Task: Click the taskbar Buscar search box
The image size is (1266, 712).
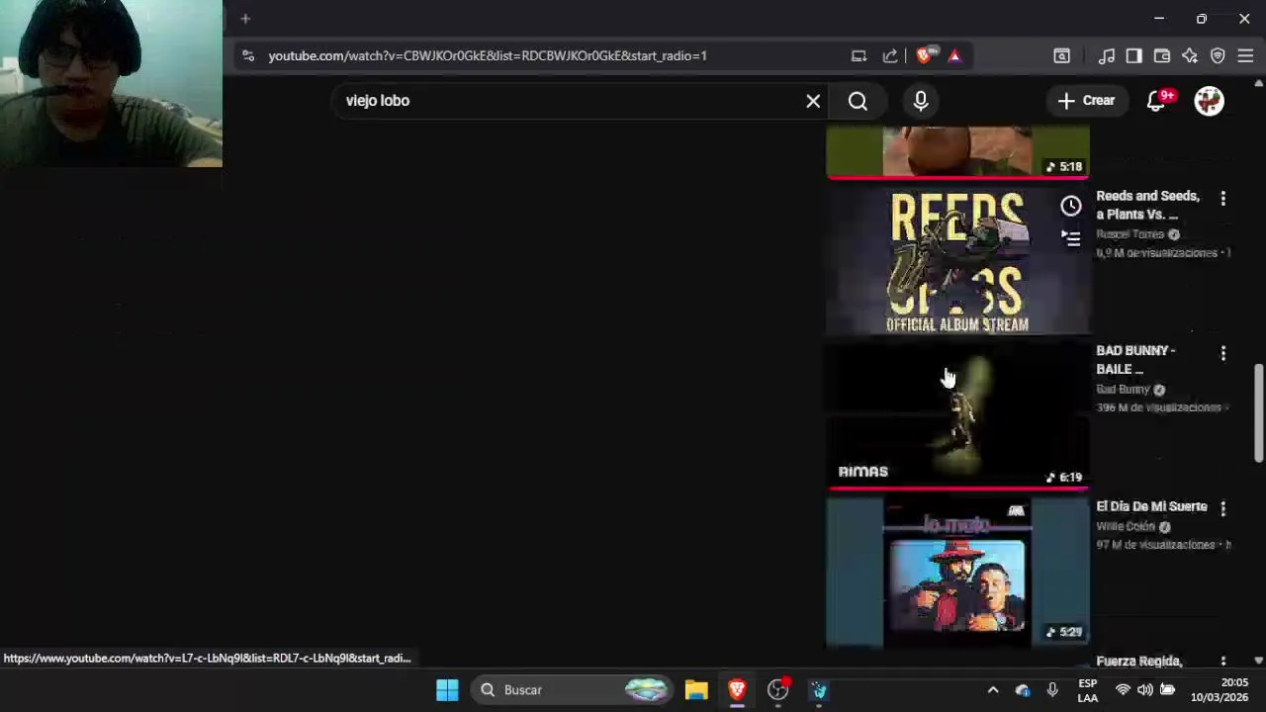Action: point(572,690)
